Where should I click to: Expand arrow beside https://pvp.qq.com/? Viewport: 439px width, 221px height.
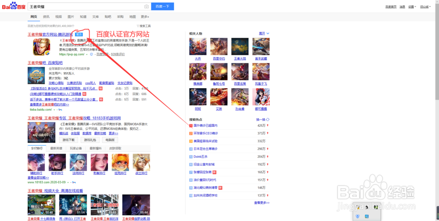87,54
